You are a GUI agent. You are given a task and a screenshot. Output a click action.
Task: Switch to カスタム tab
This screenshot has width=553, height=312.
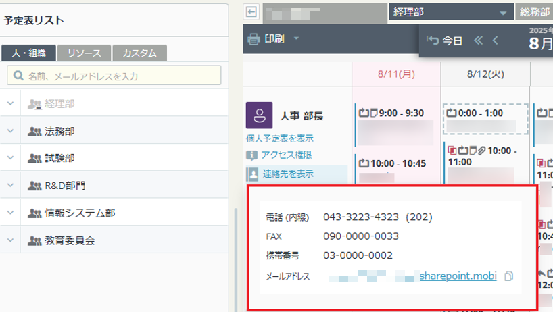[x=140, y=53]
